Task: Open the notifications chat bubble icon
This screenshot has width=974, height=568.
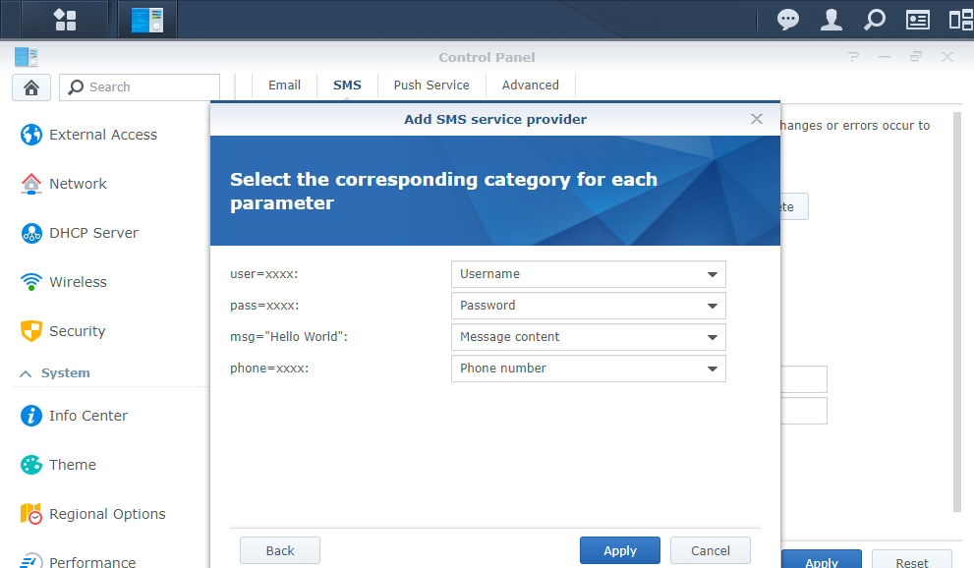Action: tap(787, 20)
